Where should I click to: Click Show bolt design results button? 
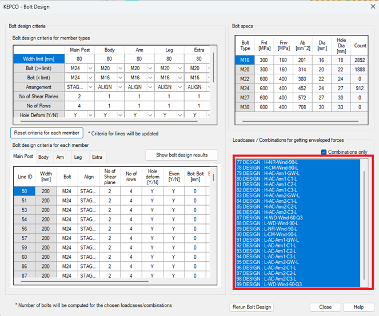[181, 155]
